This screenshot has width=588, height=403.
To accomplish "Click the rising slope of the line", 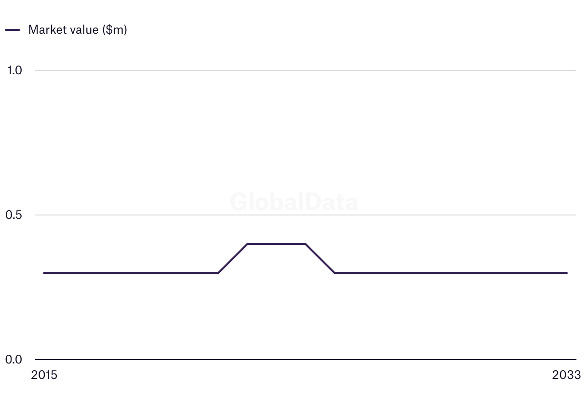I will click(233, 258).
